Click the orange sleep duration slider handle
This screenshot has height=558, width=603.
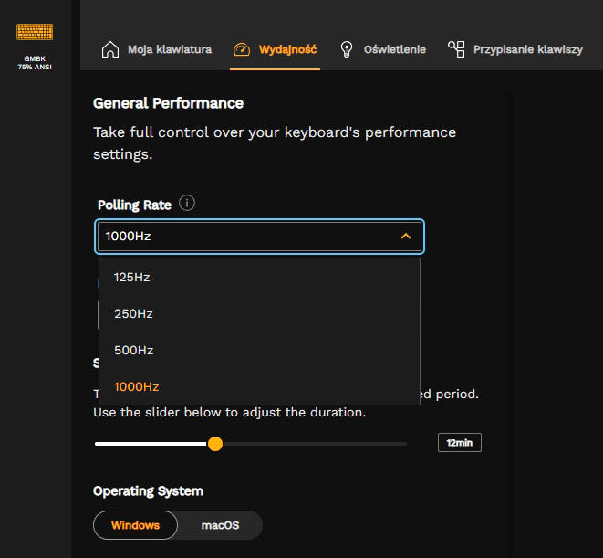(214, 444)
